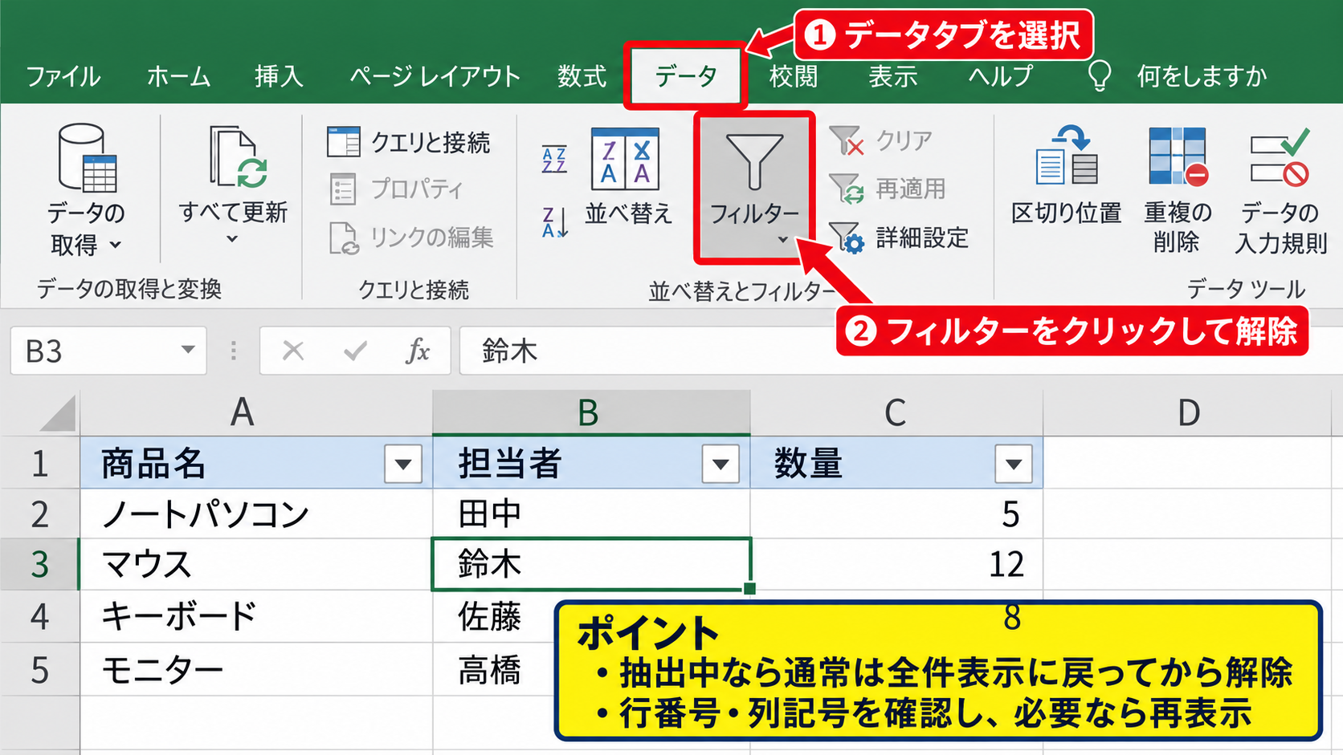Image resolution: width=1343 pixels, height=755 pixels.
Task: Click 重複の削除 remove duplicates
Action: click(x=1178, y=190)
